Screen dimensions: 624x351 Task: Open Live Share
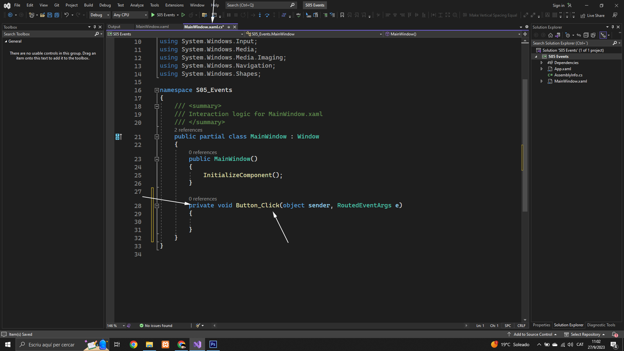(592, 16)
